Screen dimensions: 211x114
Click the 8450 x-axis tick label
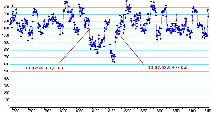(208, 111)
